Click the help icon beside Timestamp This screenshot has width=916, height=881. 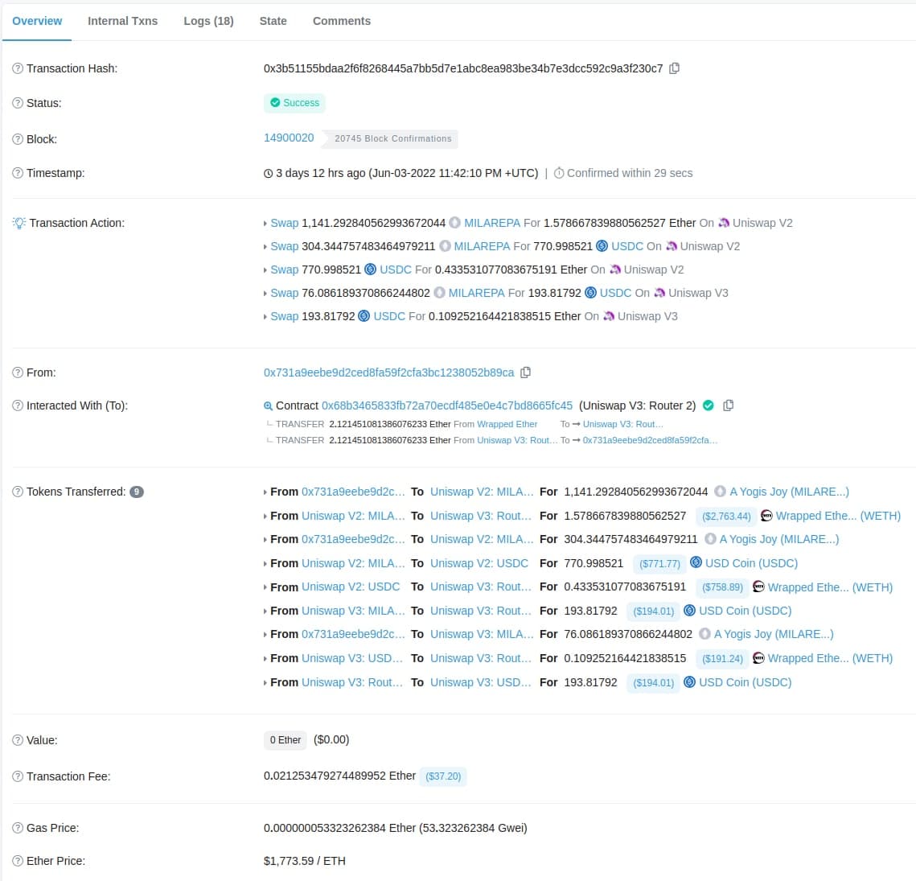click(18, 173)
